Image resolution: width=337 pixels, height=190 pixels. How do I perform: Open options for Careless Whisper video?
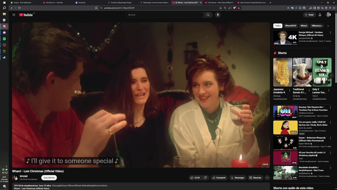330,33
